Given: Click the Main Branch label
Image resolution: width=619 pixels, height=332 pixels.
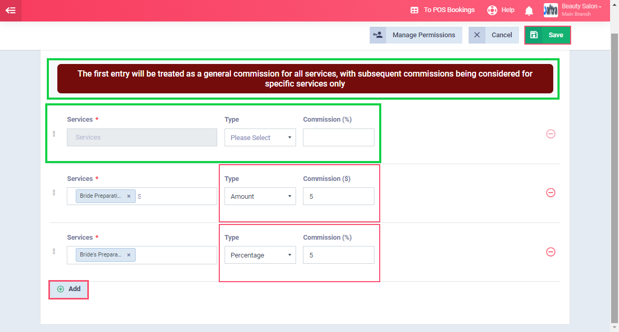Looking at the screenshot, I should (x=576, y=14).
